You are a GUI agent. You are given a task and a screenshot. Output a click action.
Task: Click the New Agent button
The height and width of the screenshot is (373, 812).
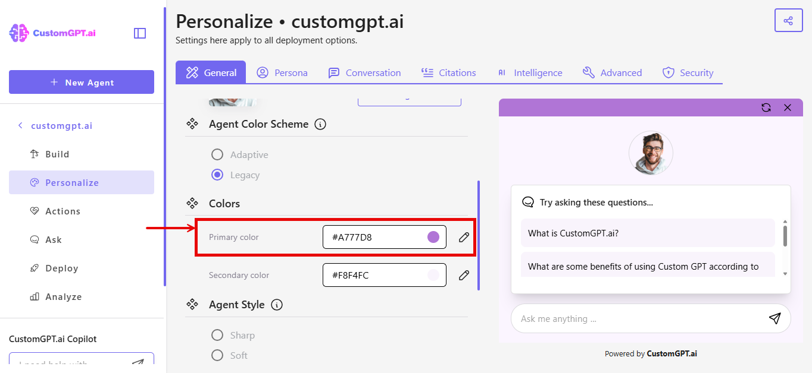pos(82,82)
